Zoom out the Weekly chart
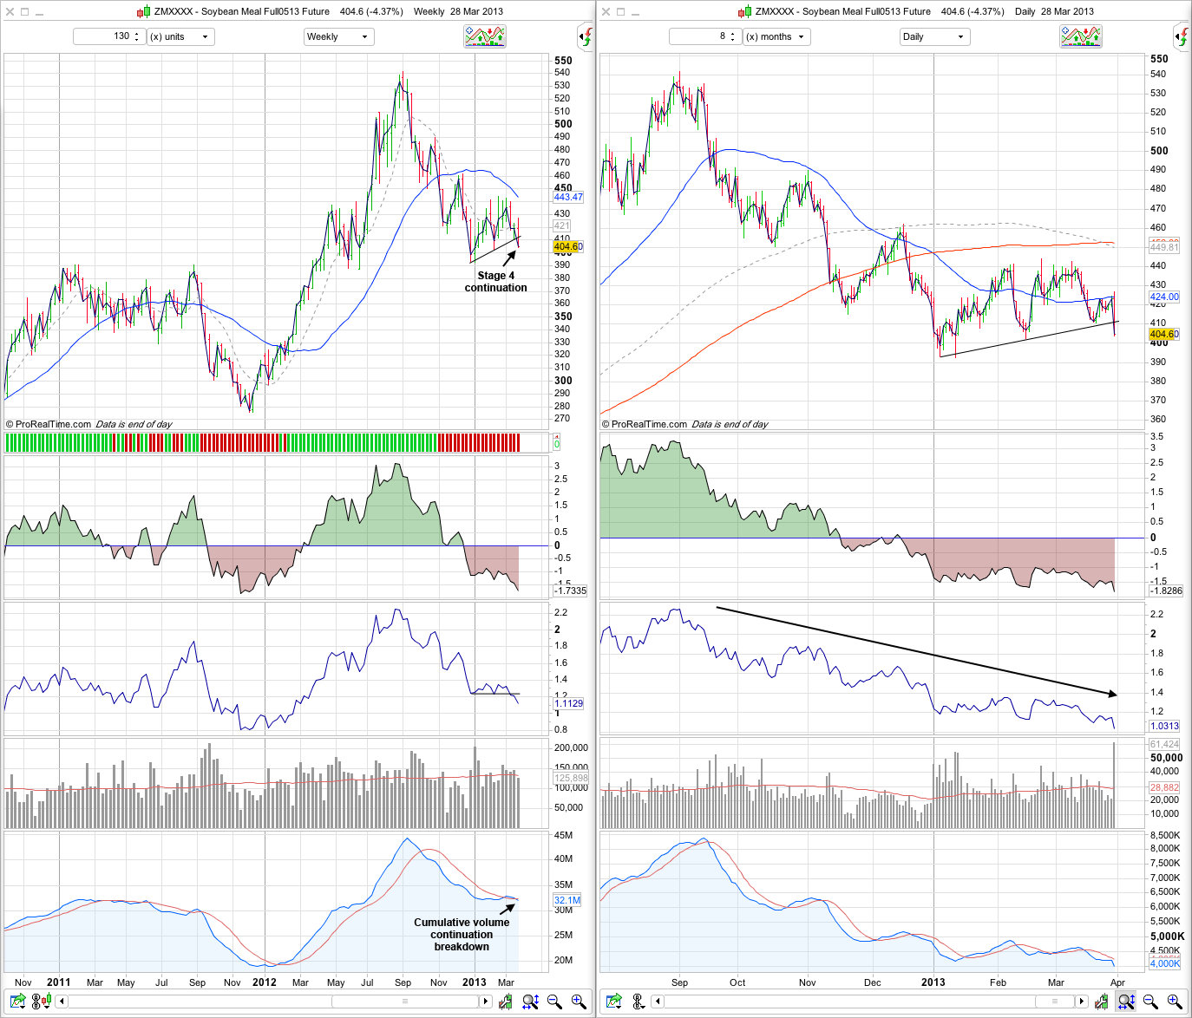1192x1018 pixels. pyautogui.click(x=554, y=1002)
